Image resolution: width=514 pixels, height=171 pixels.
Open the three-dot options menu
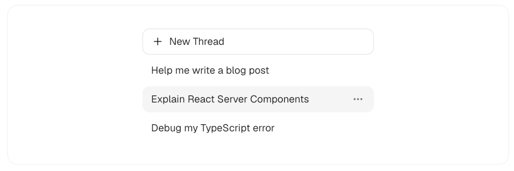357,99
